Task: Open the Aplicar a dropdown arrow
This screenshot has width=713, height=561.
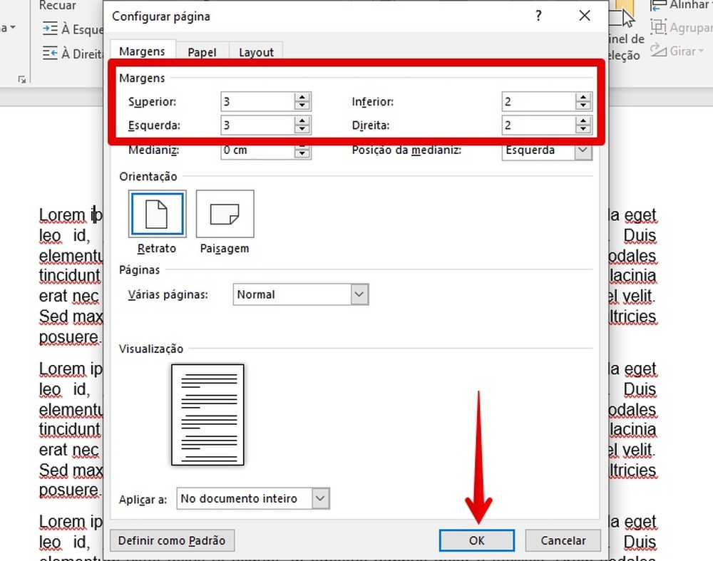Action: [320, 498]
